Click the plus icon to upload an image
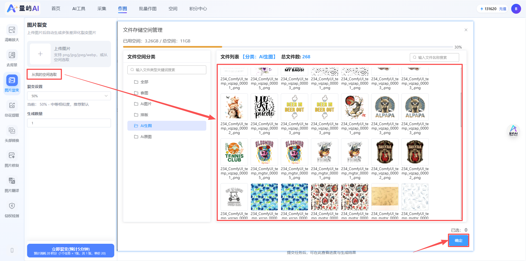Viewport: 526px width, 261px height. pyautogui.click(x=40, y=54)
